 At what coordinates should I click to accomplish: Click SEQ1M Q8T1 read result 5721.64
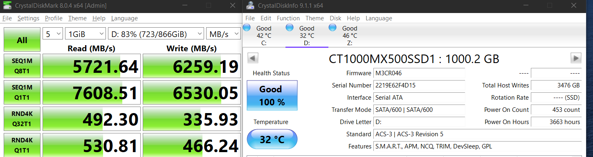[x=92, y=66]
